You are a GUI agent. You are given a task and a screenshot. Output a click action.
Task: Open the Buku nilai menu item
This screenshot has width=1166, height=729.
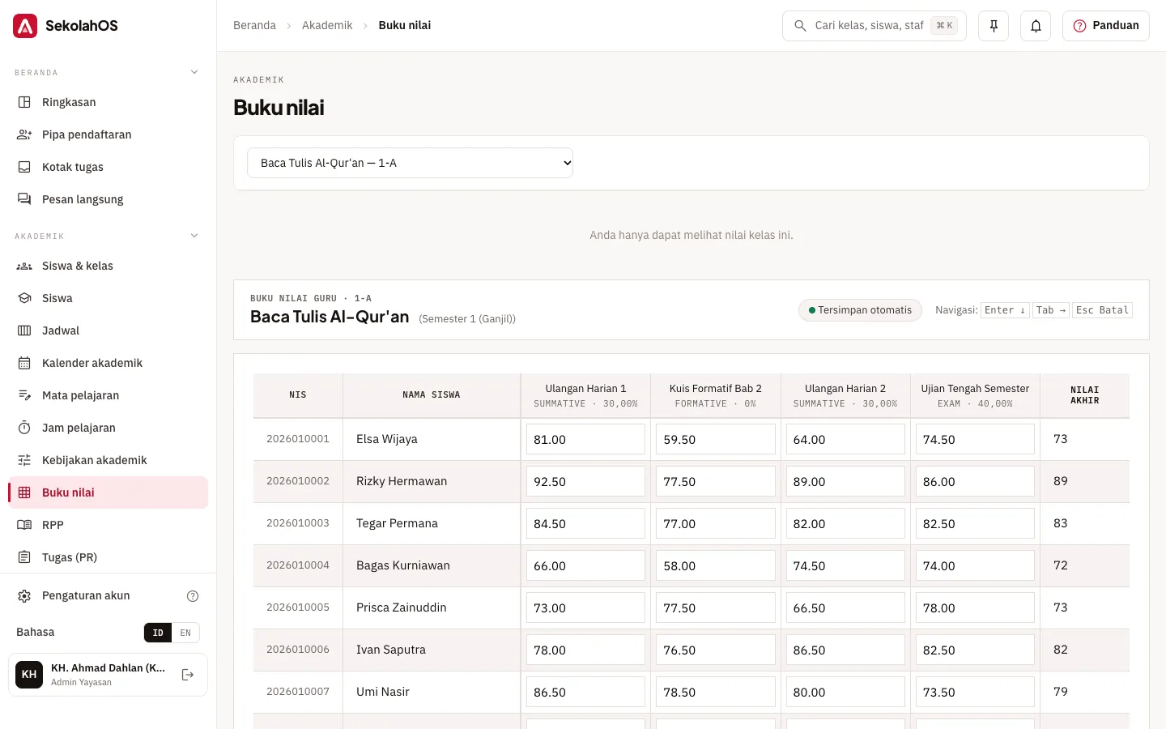108,492
